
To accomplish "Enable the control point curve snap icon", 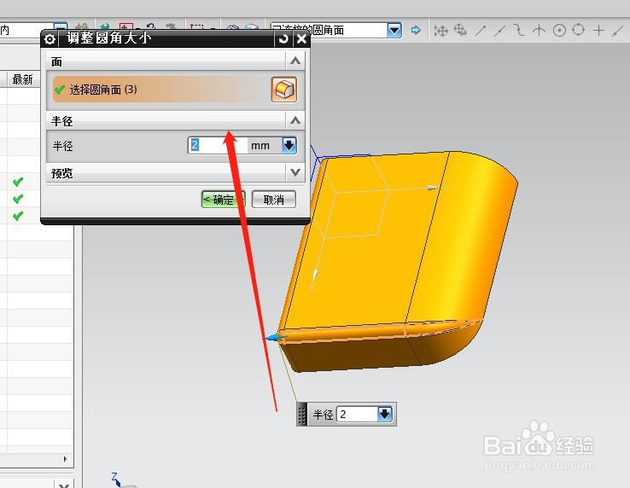I will [x=519, y=30].
